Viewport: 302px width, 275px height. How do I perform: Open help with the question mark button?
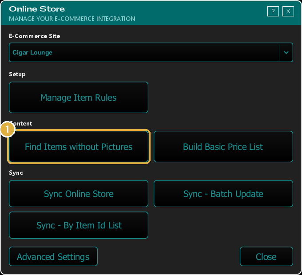(273, 12)
